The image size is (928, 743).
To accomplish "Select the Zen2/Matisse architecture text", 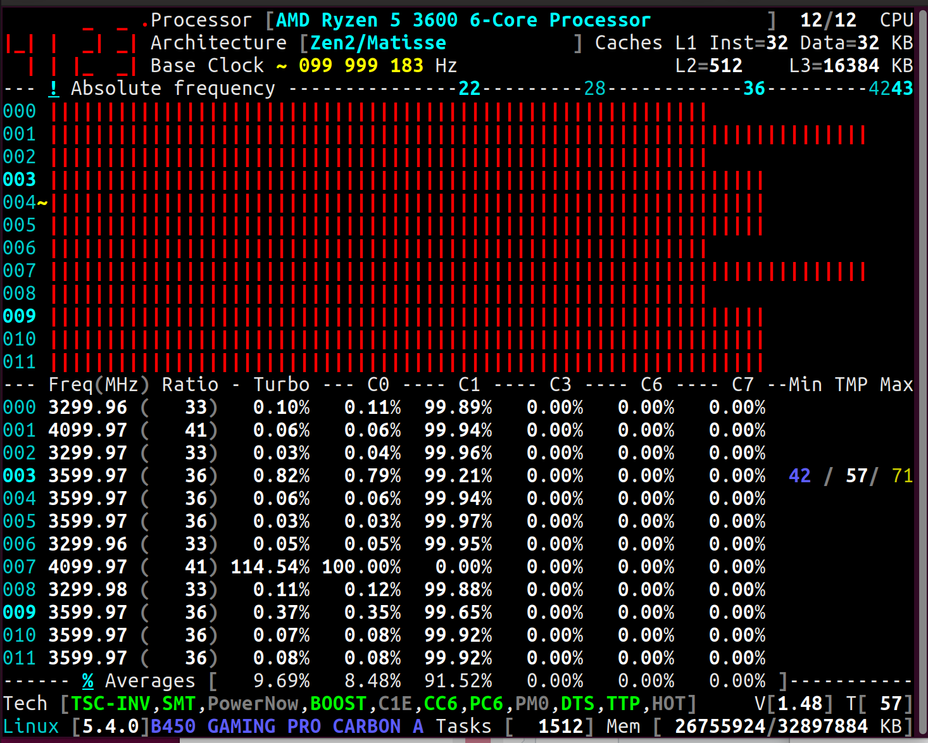I will tap(378, 43).
